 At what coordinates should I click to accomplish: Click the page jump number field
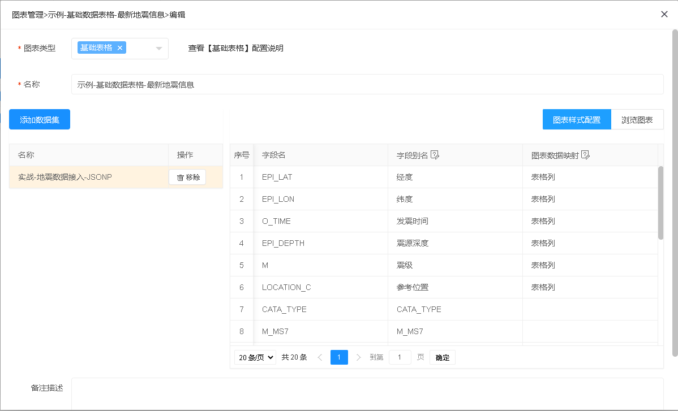400,357
